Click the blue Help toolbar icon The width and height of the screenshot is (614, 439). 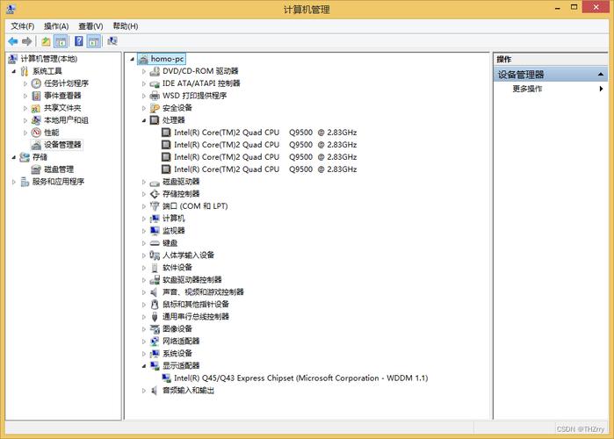(79, 41)
